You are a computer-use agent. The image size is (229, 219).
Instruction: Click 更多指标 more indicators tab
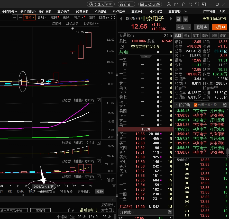pos(84,191)
